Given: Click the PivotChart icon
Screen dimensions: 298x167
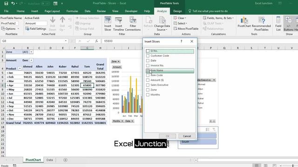Looking at the screenshot, I should (x=244, y=22).
